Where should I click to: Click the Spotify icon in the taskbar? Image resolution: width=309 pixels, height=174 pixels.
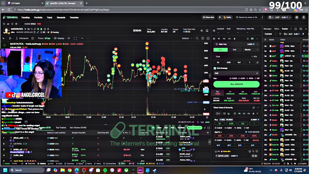105,170
